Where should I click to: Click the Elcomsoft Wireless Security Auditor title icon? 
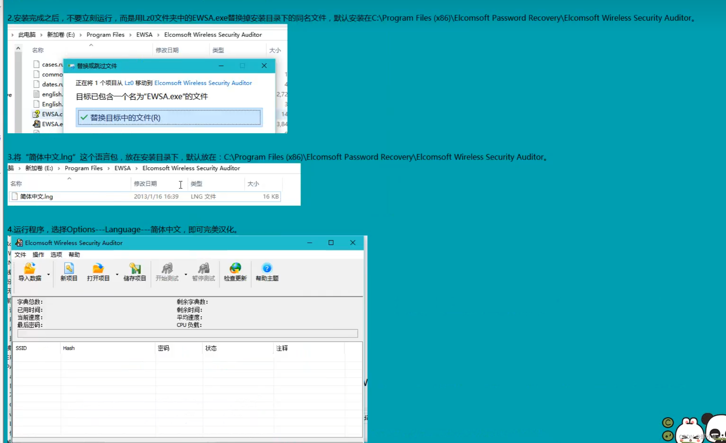[19, 243]
